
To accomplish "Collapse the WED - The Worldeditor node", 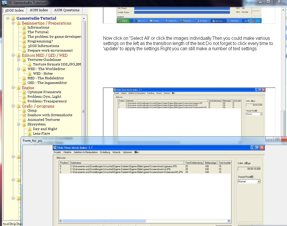I will tap(18, 69).
